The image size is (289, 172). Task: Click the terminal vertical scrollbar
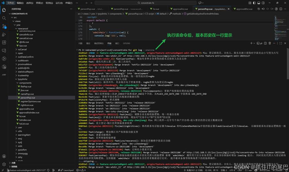click(x=288, y=63)
